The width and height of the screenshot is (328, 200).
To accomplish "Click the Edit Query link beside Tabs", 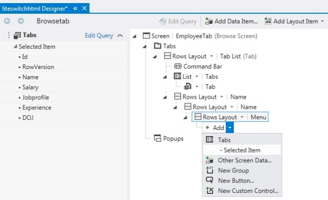I will point(99,35).
